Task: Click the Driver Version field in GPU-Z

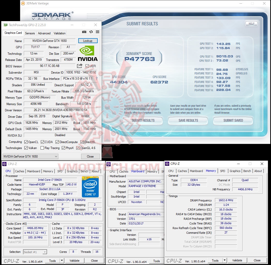Action: tap(60, 110)
